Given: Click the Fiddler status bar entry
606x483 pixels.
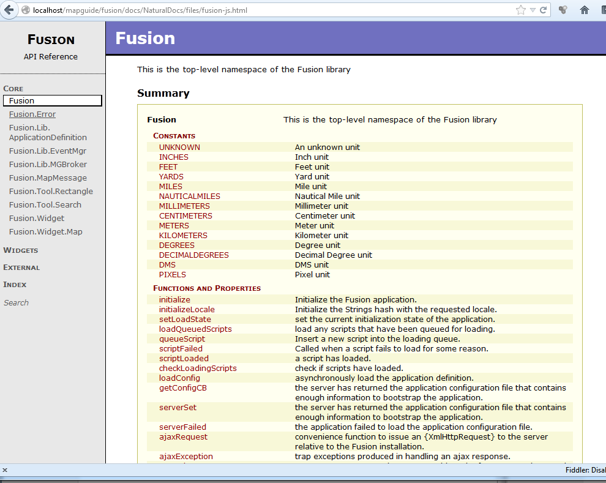Looking at the screenshot, I should (585, 470).
